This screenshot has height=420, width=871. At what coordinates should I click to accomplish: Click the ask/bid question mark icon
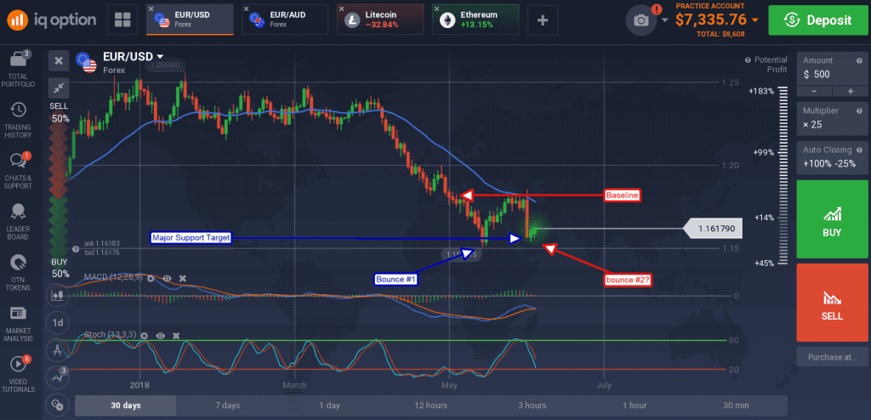(76, 249)
